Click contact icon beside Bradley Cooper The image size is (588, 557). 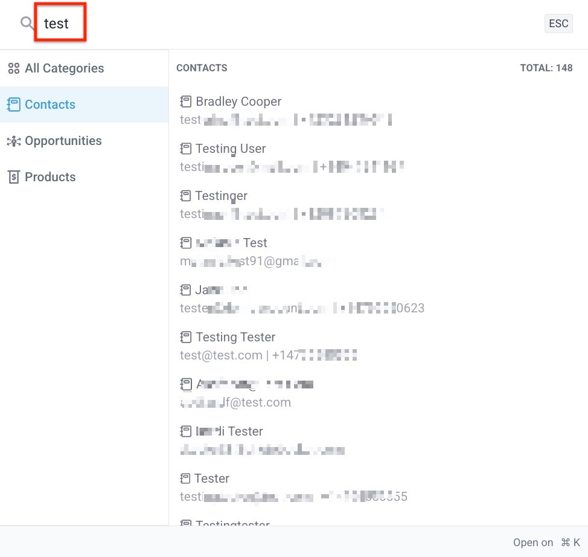(x=185, y=101)
